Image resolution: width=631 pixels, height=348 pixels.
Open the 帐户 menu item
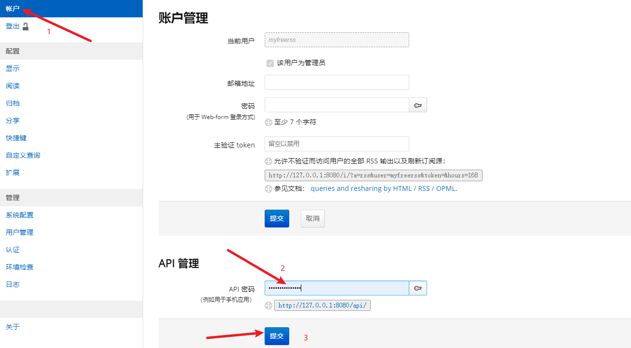point(71,9)
